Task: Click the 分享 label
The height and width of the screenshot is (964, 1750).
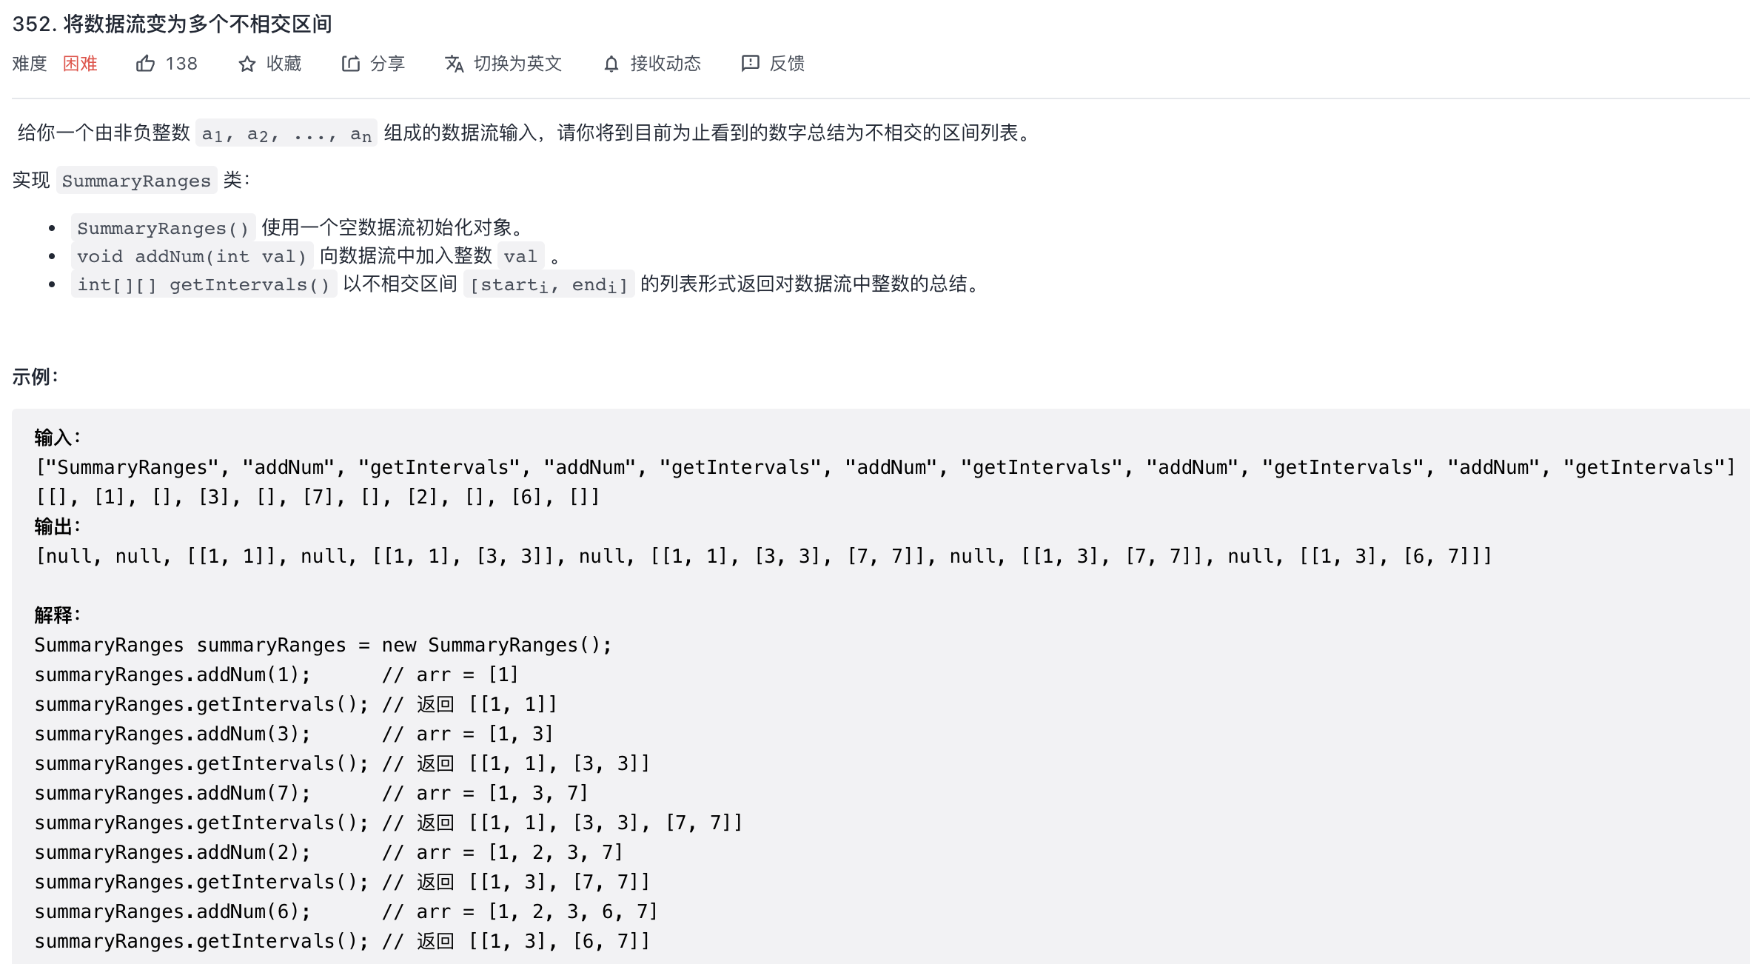Action: coord(388,64)
